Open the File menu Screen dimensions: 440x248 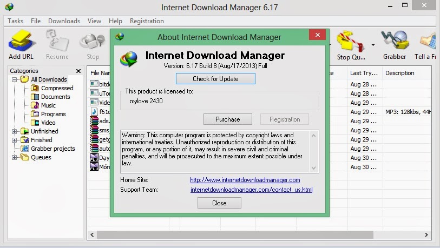tap(36, 21)
